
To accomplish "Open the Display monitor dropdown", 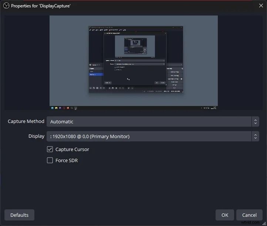I will point(153,136).
